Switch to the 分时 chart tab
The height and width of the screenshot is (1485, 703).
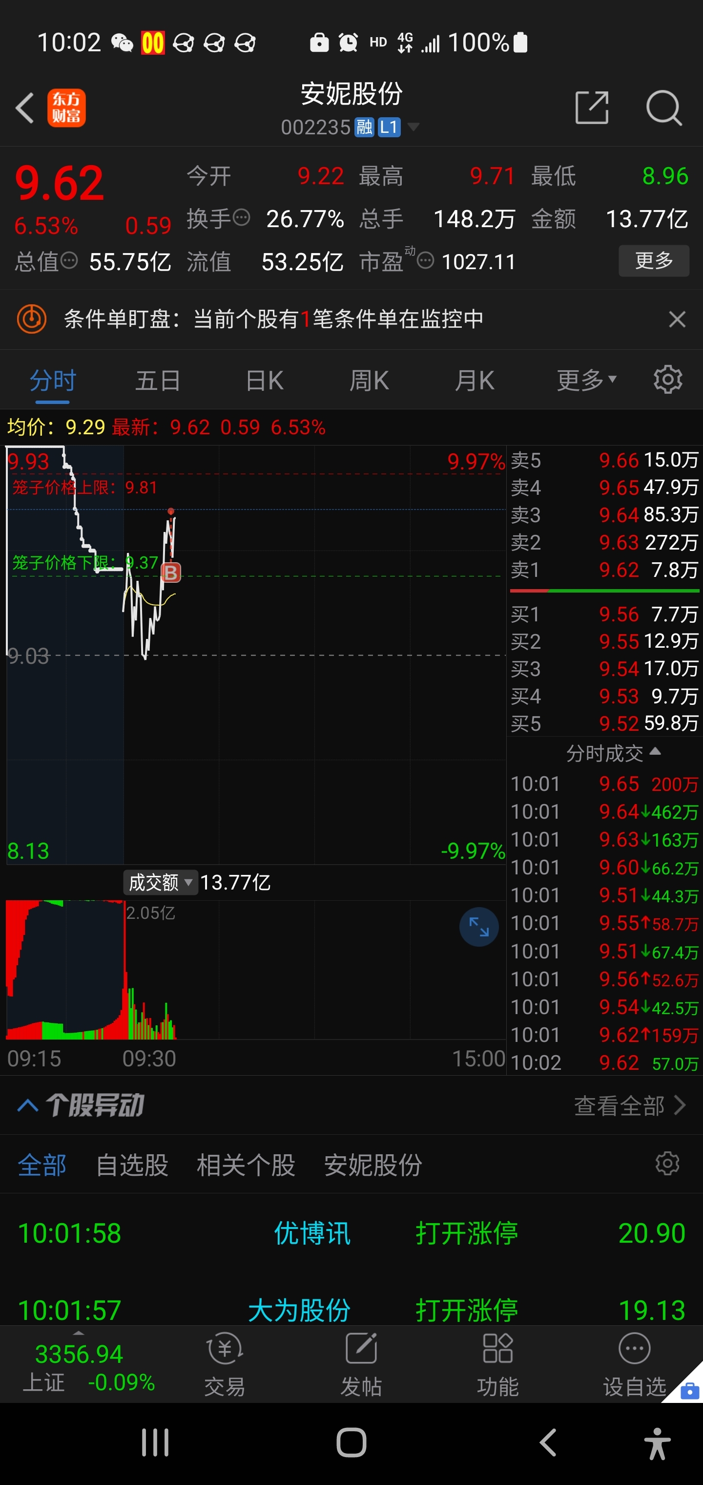[x=52, y=381]
